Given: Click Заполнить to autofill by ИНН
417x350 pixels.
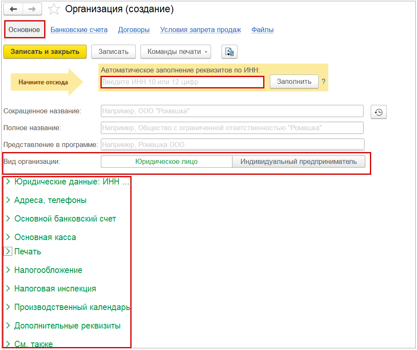Looking at the screenshot, I should (x=294, y=82).
